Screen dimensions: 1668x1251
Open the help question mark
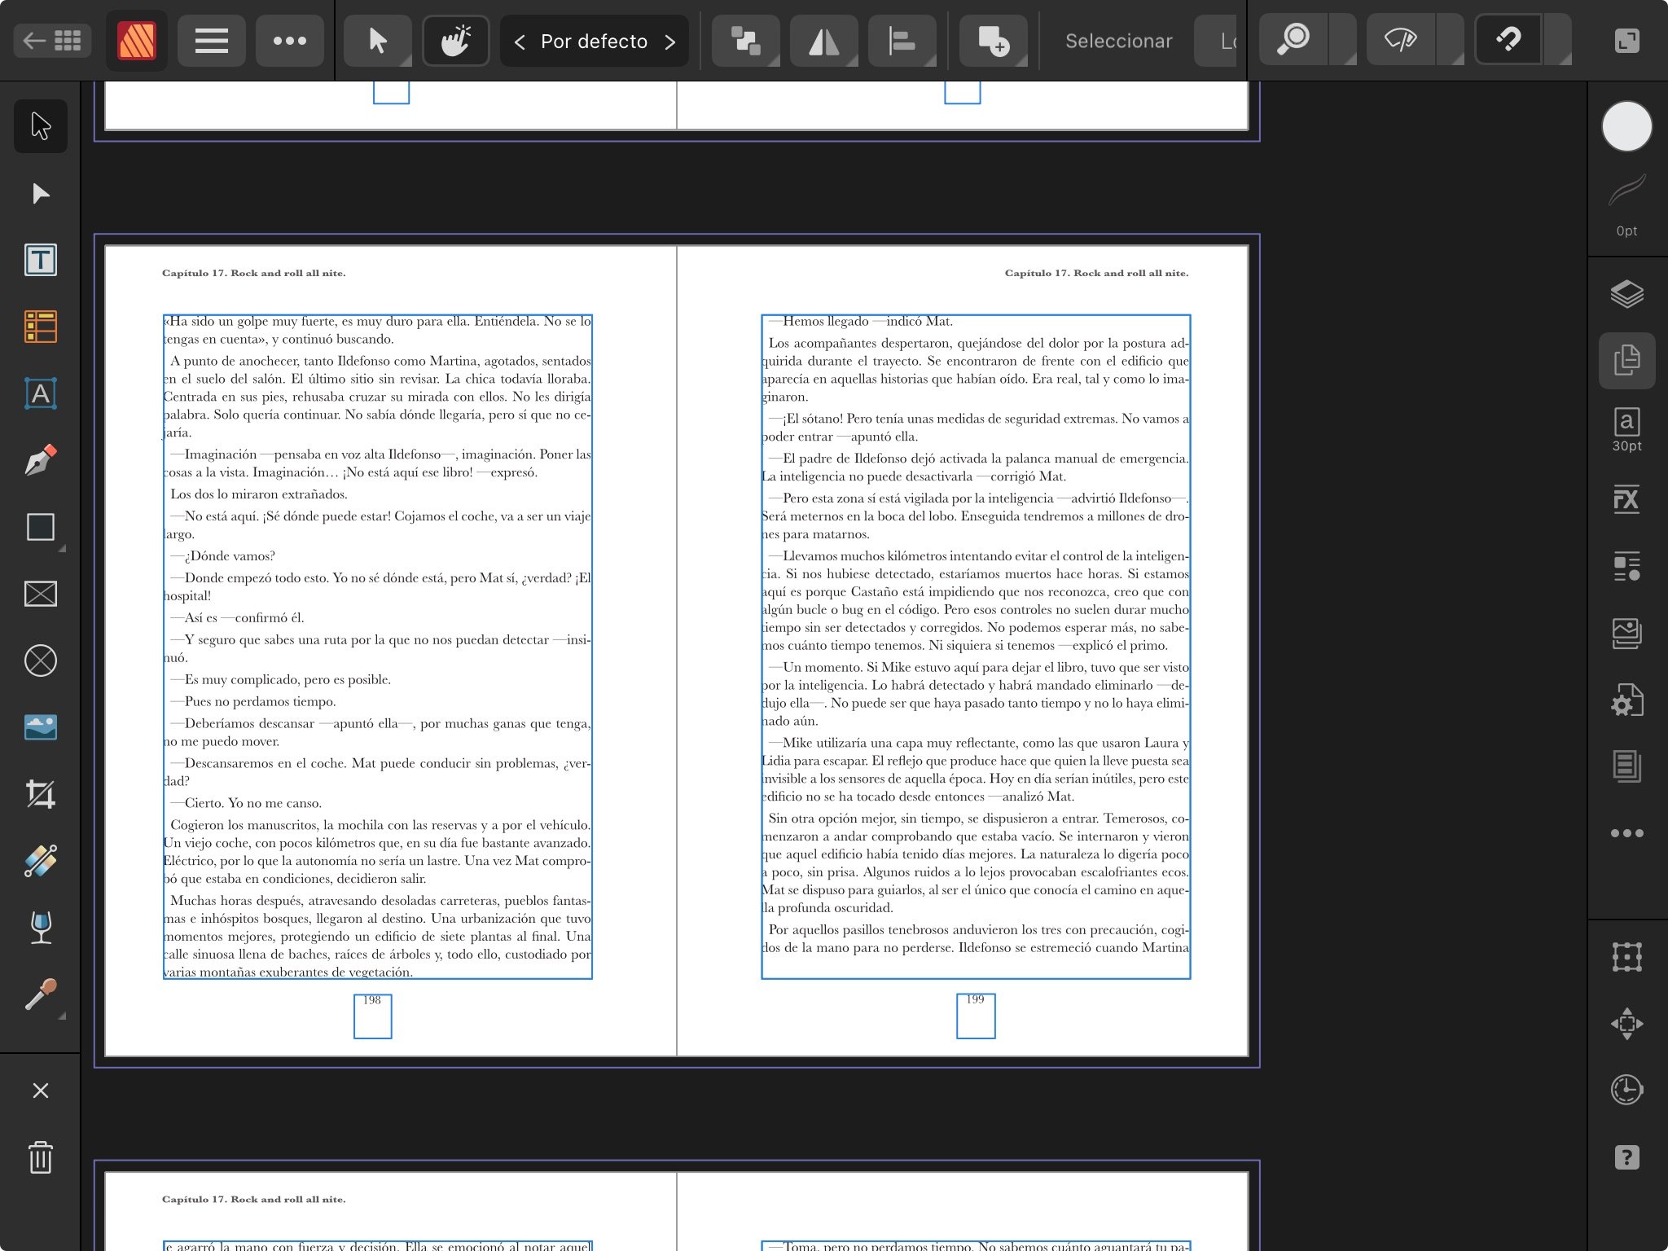click(x=1626, y=1157)
